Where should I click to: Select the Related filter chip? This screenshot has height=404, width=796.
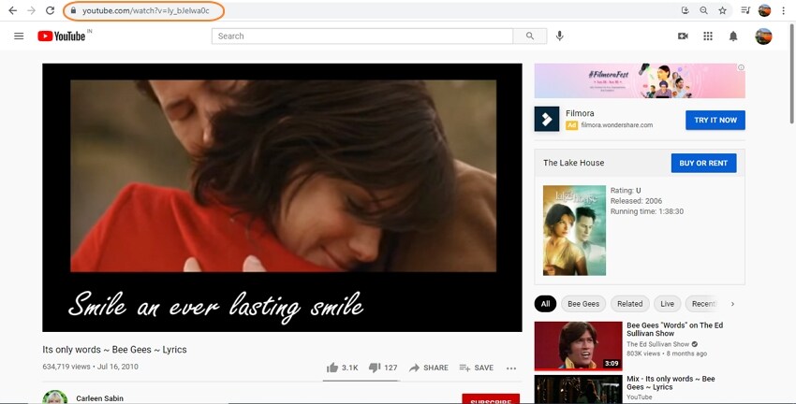[x=630, y=304]
